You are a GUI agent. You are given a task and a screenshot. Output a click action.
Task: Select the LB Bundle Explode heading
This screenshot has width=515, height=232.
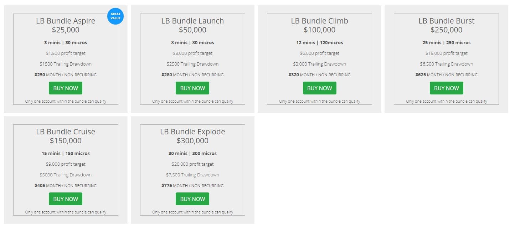click(x=192, y=132)
